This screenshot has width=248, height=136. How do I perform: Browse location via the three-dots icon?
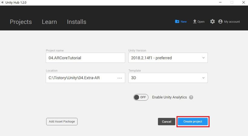pyautogui.click(x=120, y=78)
